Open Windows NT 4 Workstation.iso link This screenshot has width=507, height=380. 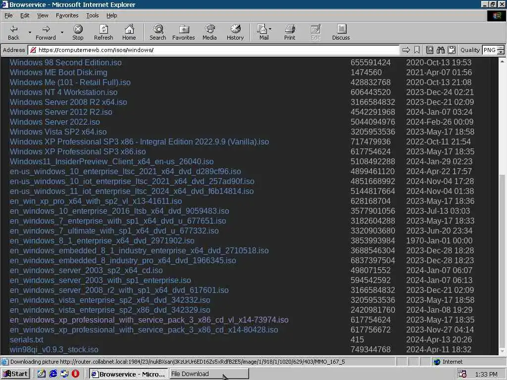tap(64, 92)
